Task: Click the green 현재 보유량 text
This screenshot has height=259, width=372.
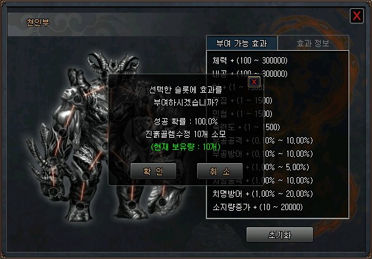Action: [x=186, y=147]
